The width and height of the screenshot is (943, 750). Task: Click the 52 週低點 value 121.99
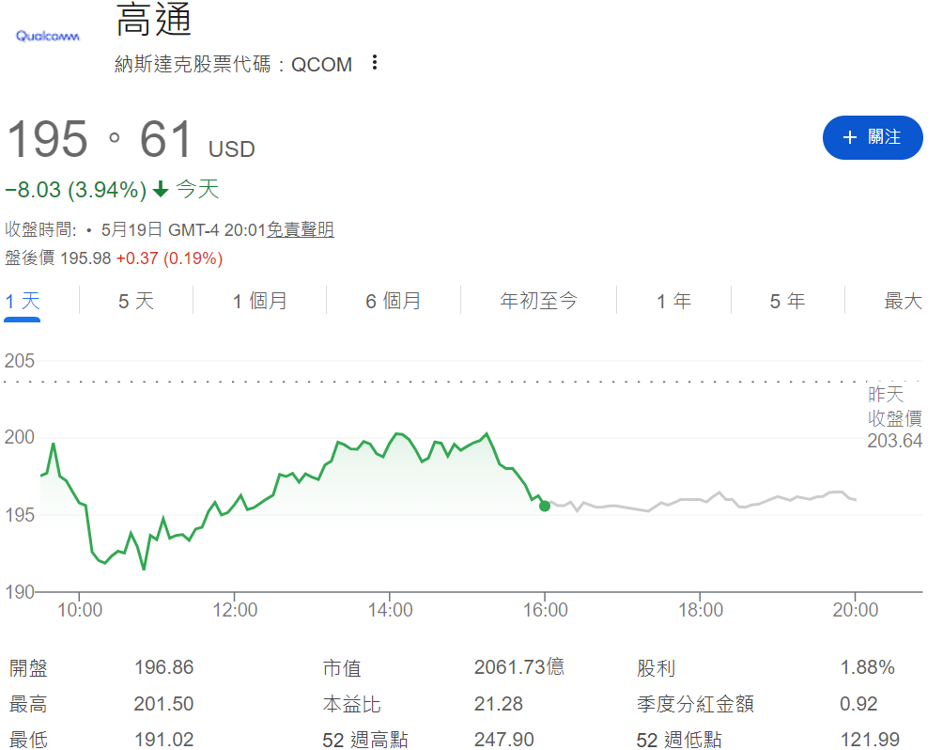[870, 739]
